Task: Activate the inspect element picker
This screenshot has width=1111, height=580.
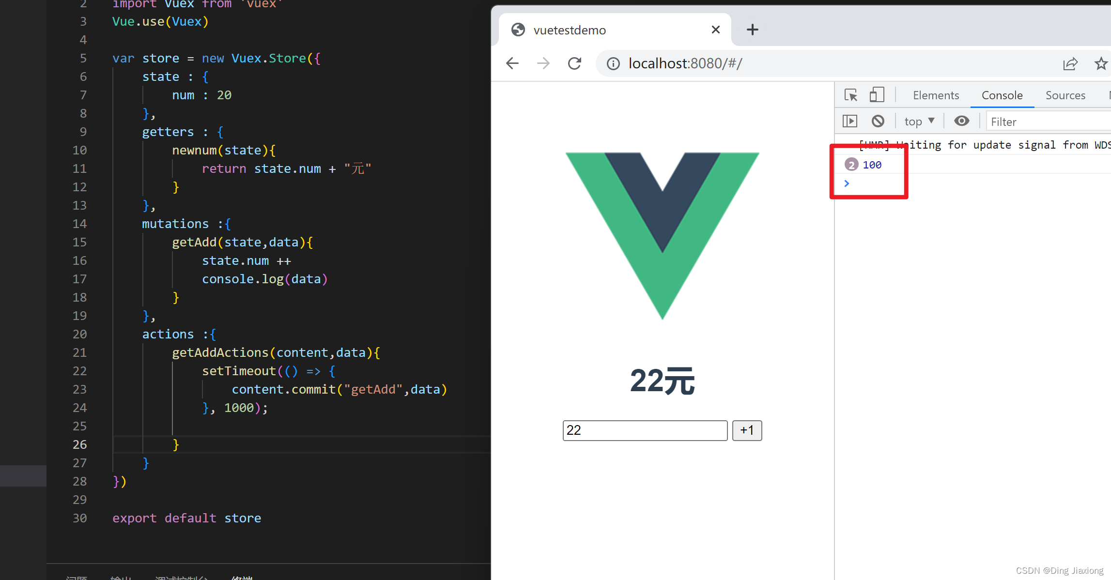Action: coord(851,95)
